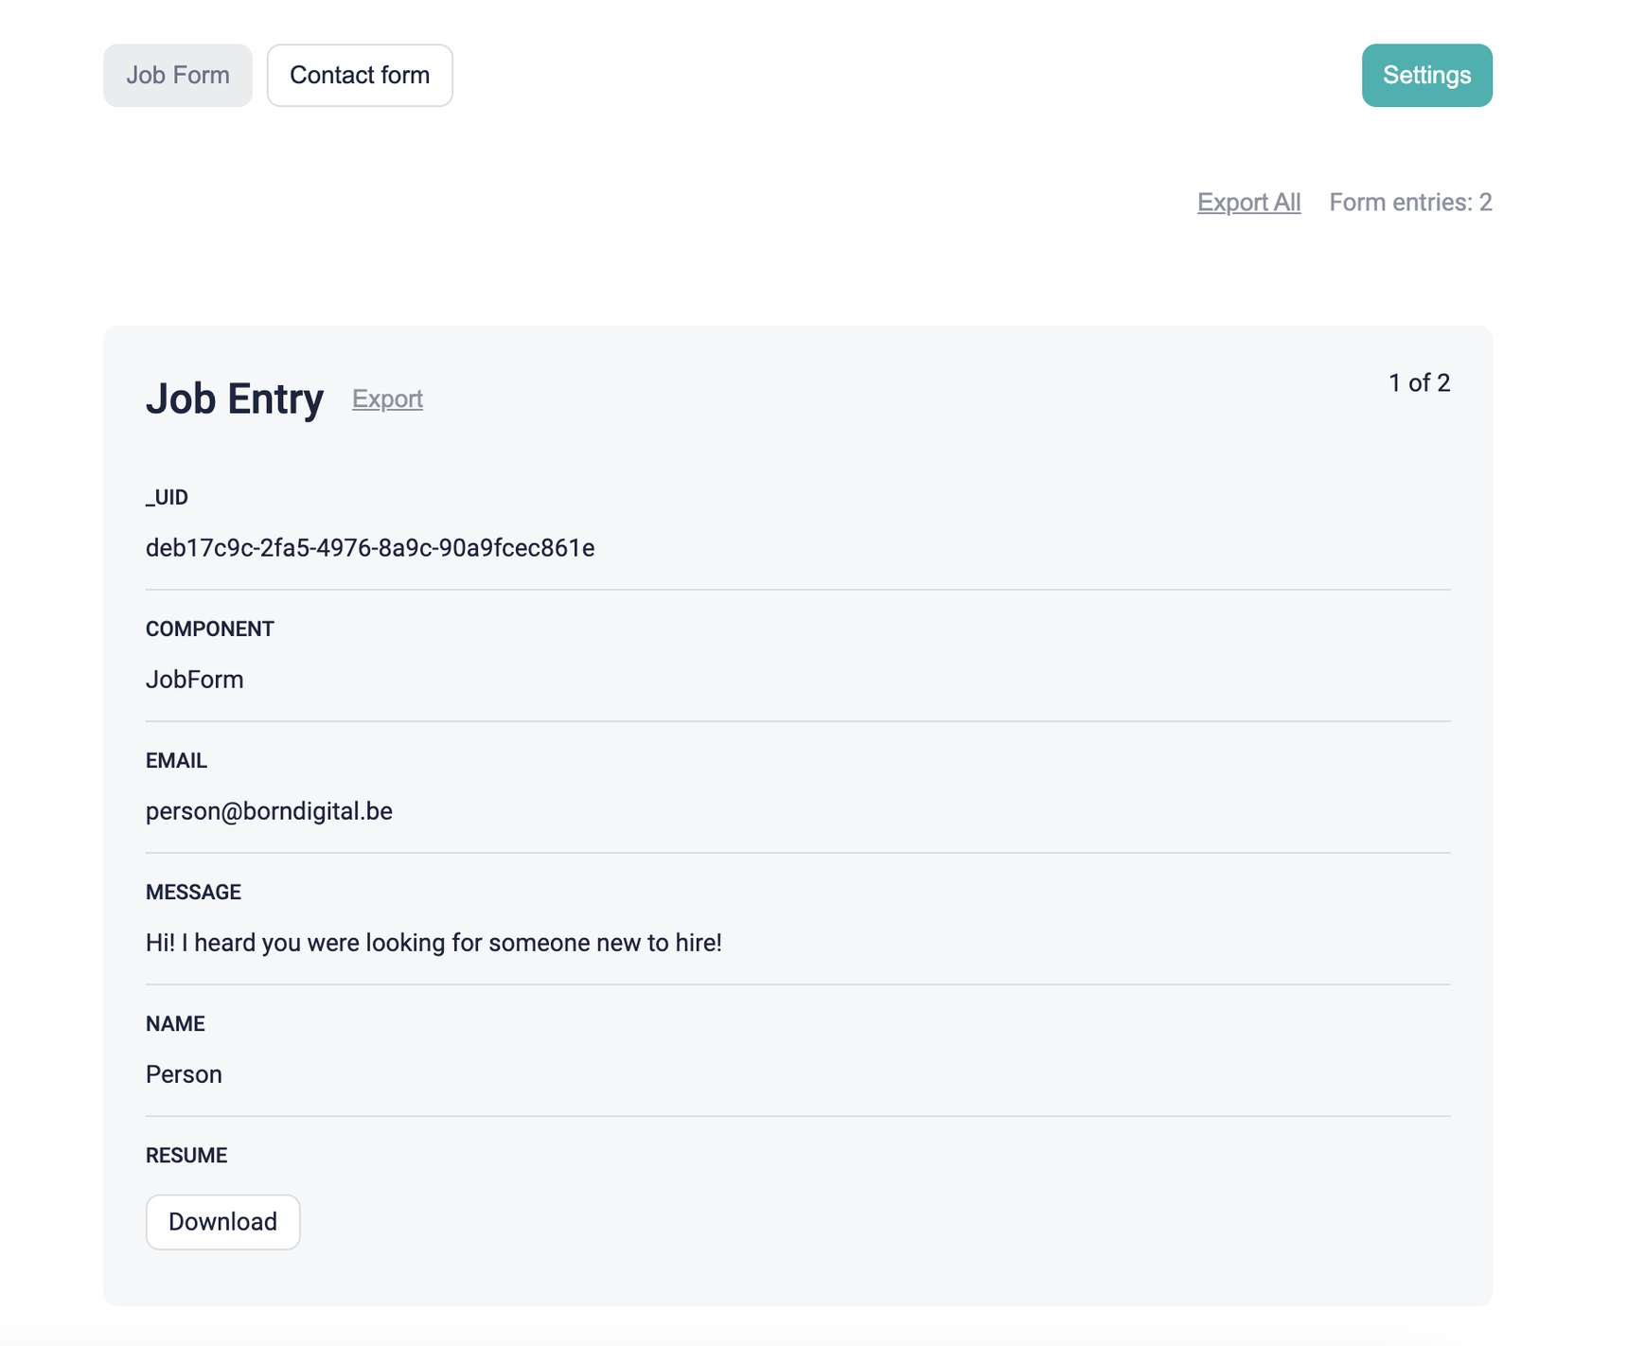Select the UID value deb17c9c text
The height and width of the screenshot is (1346, 1628).
pos(370,548)
